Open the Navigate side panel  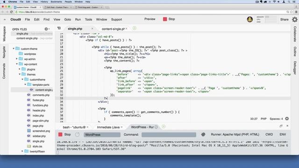coord(4,52)
